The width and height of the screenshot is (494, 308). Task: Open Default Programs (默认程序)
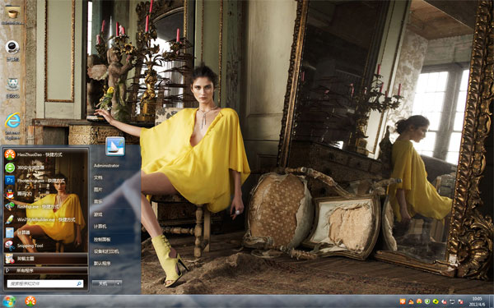102,263
